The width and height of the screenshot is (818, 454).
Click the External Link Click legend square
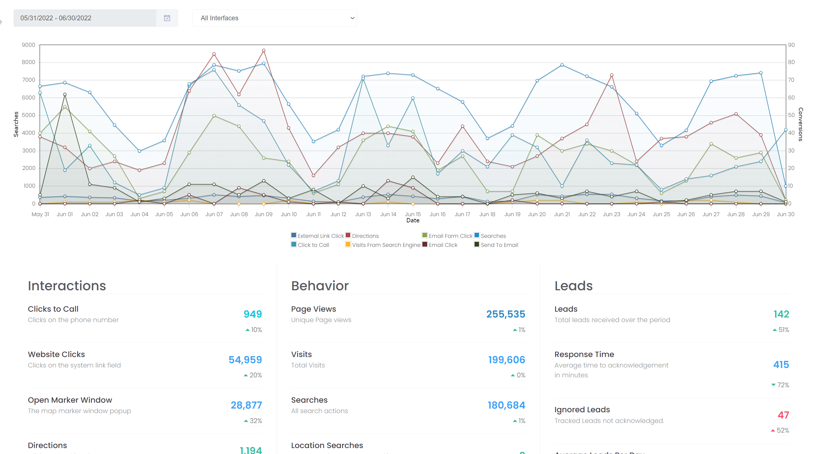(294, 235)
